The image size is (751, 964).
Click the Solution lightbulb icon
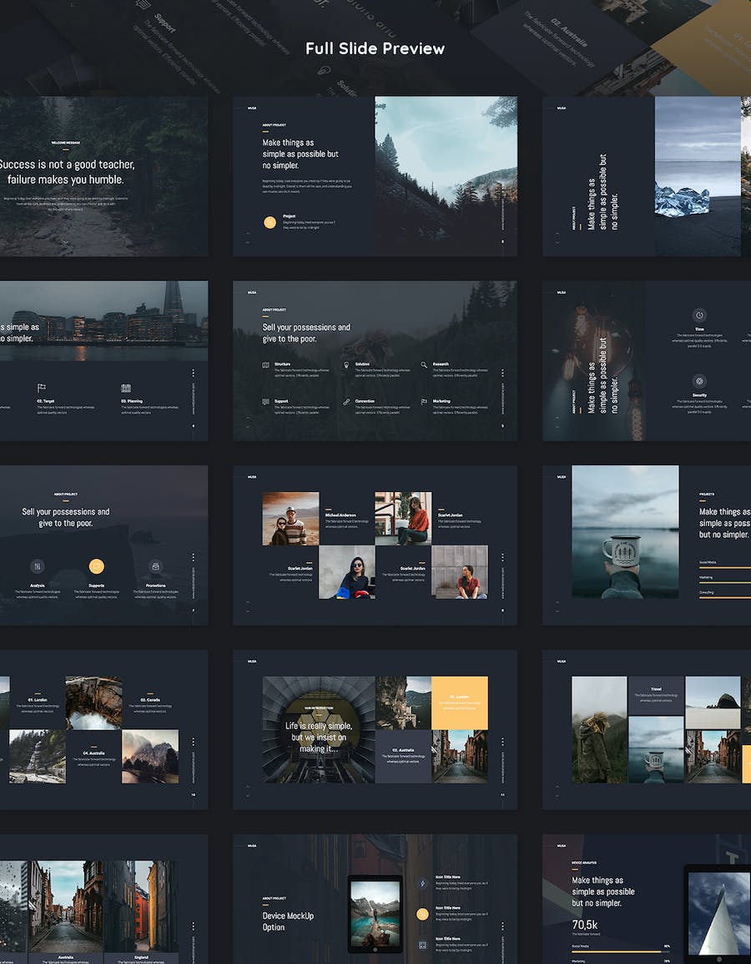tap(345, 365)
